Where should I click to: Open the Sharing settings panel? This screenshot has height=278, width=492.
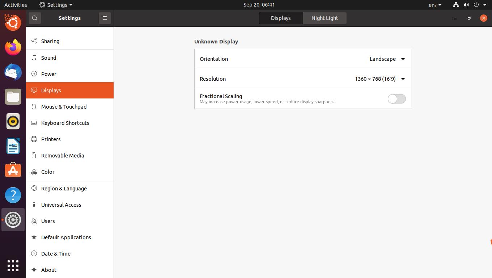[x=70, y=41]
